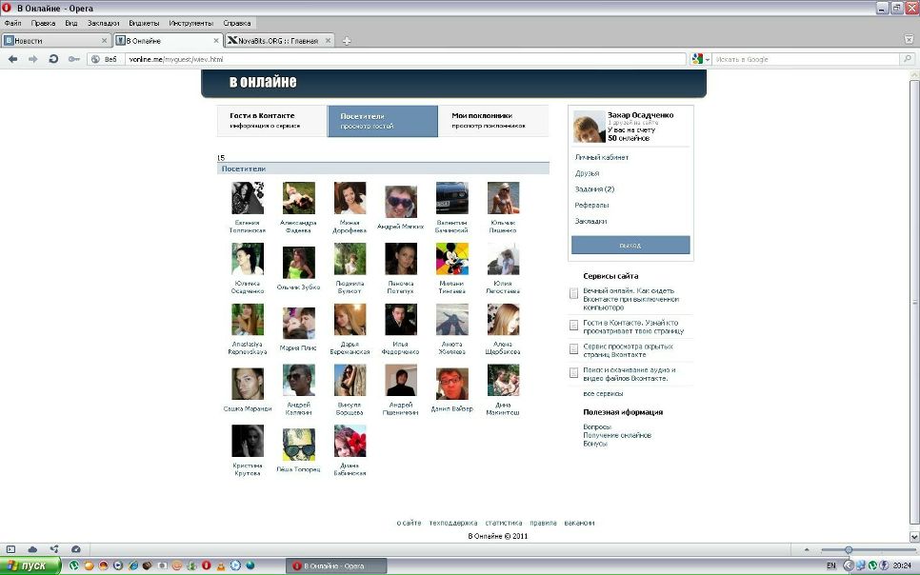Open the Личный кабинет link
The height and width of the screenshot is (575, 920).
(x=602, y=157)
